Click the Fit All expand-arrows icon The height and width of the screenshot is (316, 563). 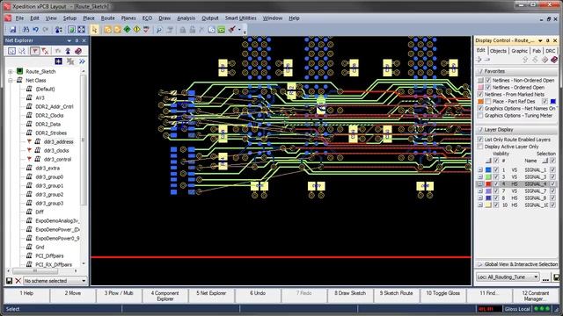[82, 30]
